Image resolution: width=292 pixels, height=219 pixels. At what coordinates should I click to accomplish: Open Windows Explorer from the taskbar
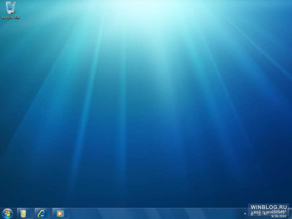pyautogui.click(x=25, y=213)
